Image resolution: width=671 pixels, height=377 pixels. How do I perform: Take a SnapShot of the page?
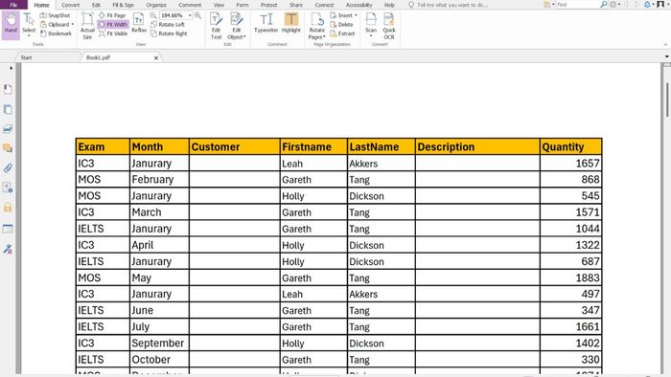[56, 15]
